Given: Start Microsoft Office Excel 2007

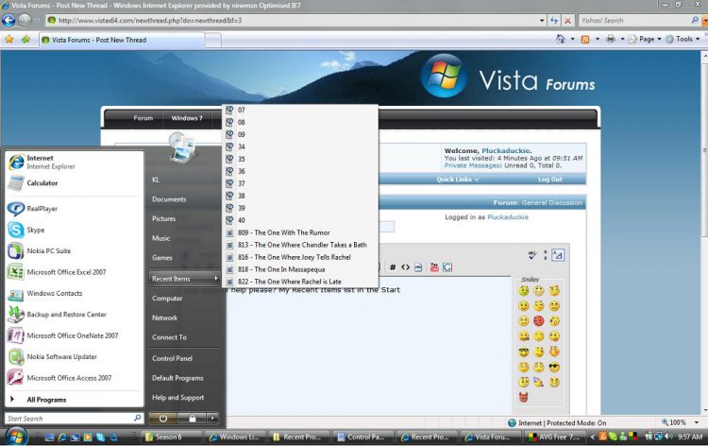Looking at the screenshot, I should click(75, 272).
